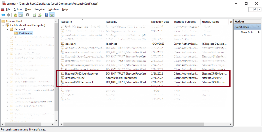Viewport: 262px width, 132px height.
Task: Click the certificate list horizontal scrollbar thumb
Action: (133, 124)
